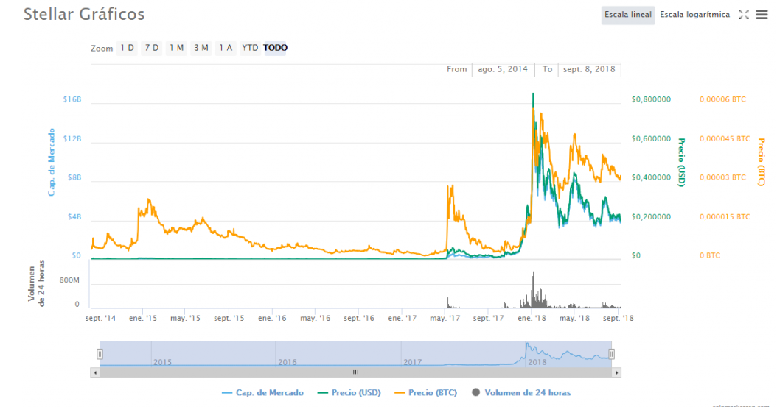
Task: Grab the right navigator range handle
Action: (611, 354)
